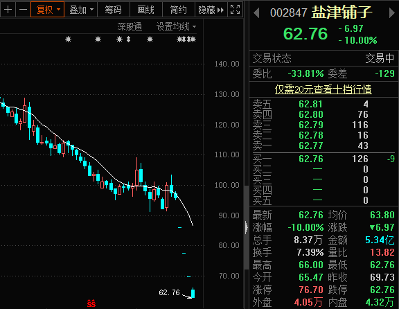Go to next stock with right arrow
The image size is (399, 309).
(x=392, y=12)
